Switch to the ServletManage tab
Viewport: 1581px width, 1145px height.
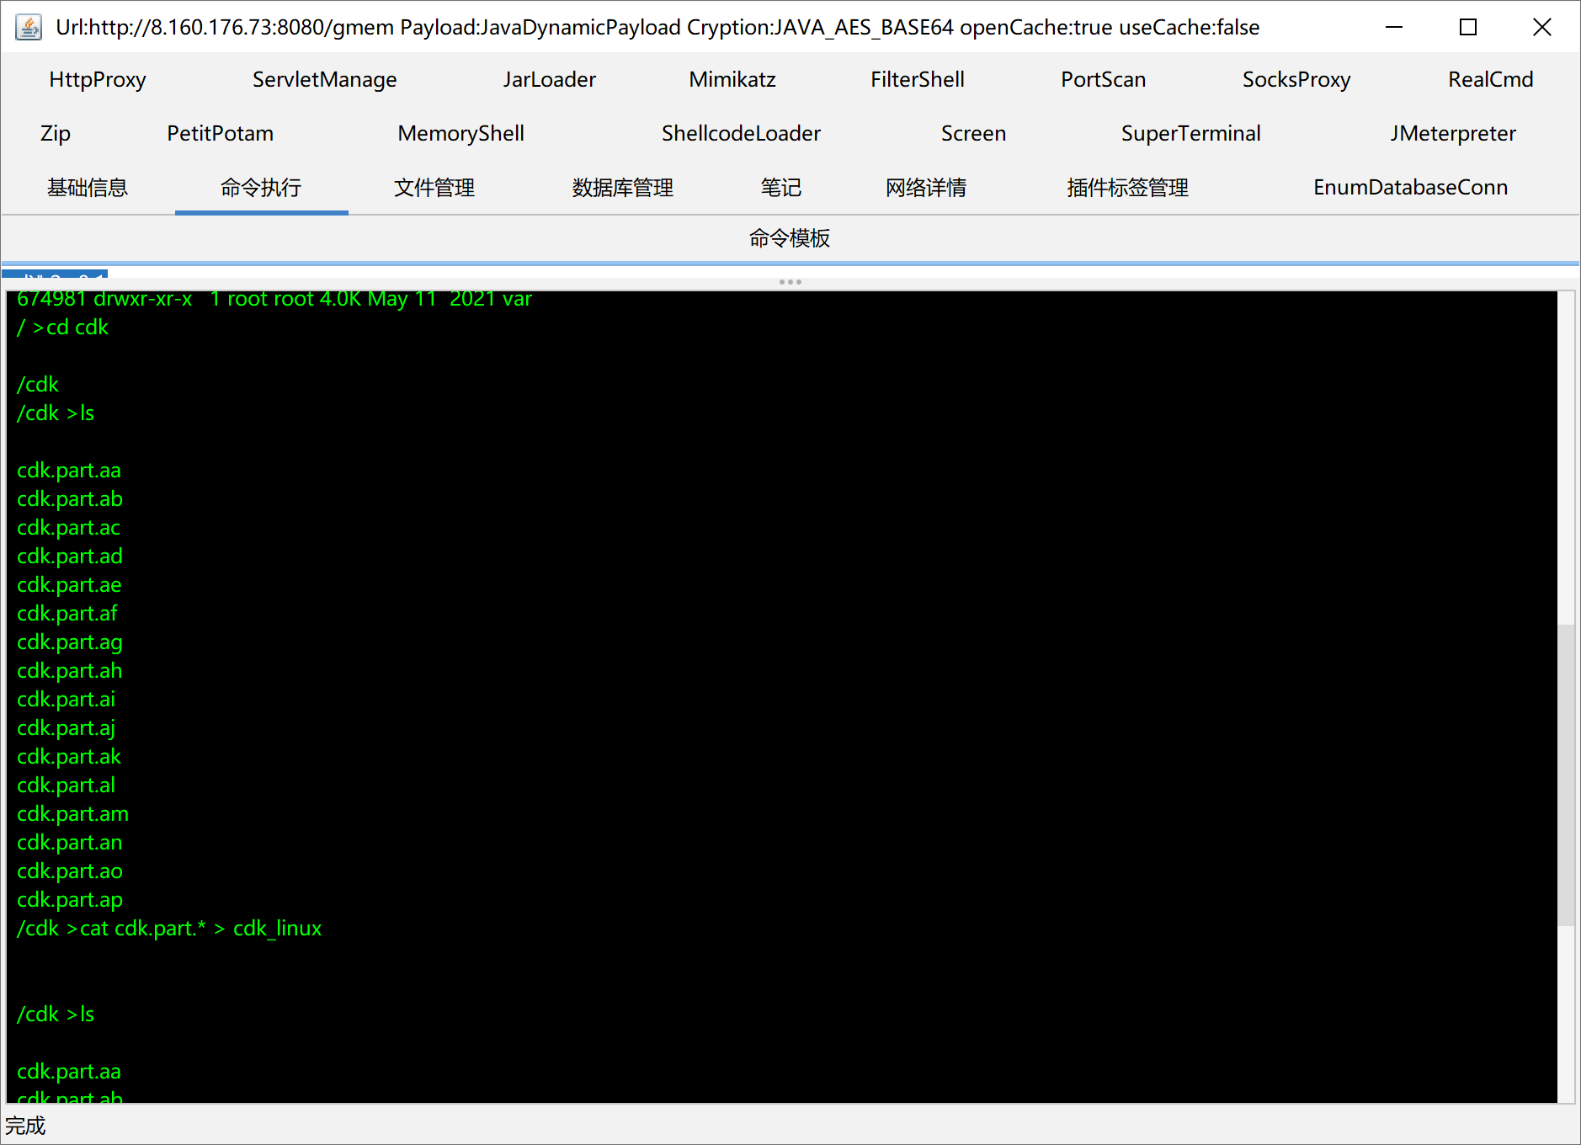324,80
